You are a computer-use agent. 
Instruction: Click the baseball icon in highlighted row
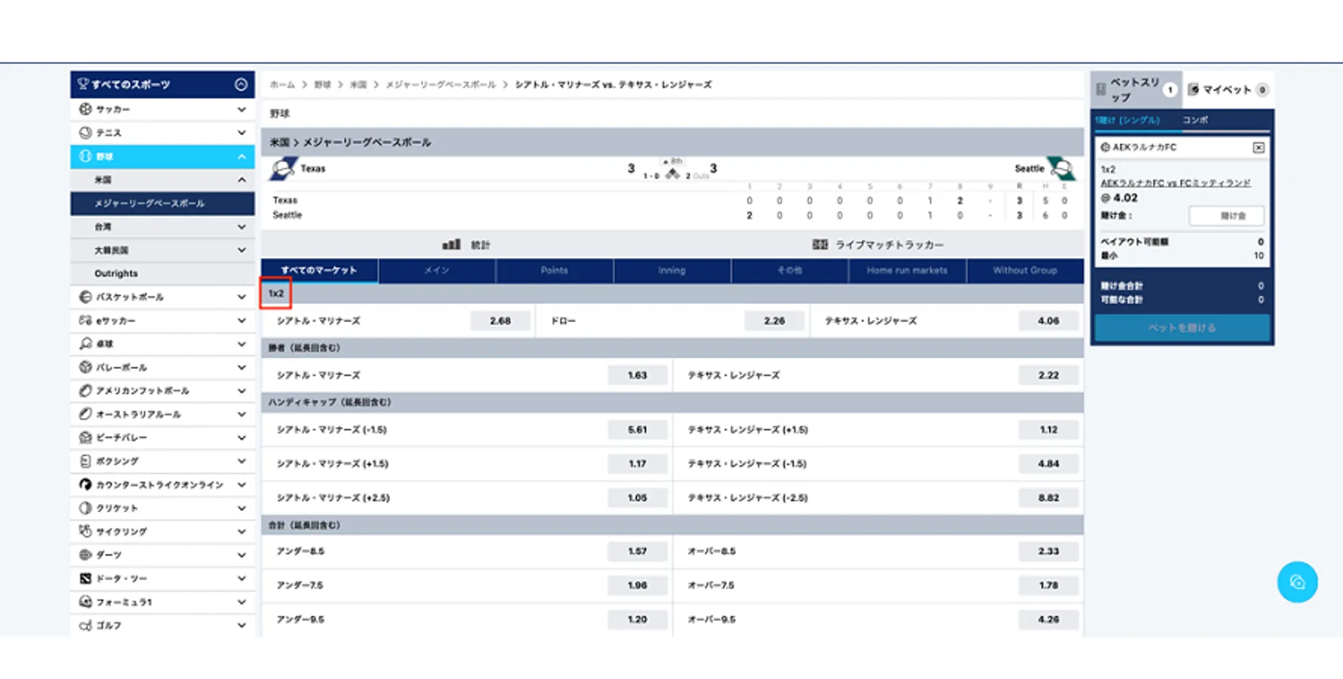[85, 156]
